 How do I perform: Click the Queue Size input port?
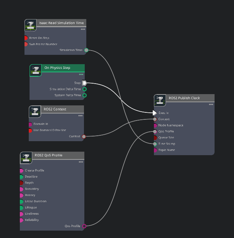pyautogui.click(x=155, y=138)
